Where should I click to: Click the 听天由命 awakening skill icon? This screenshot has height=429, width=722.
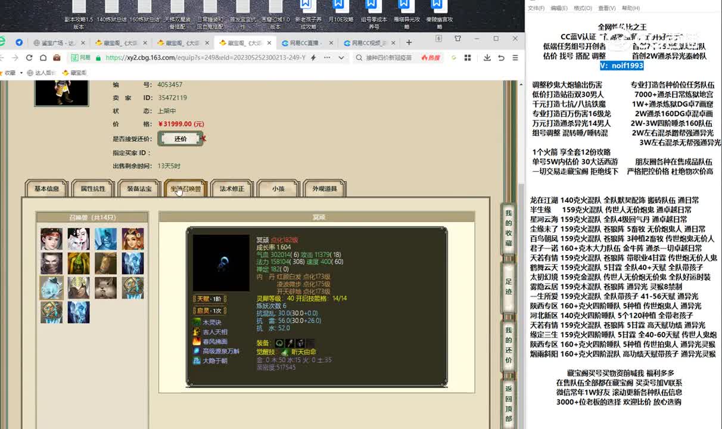[285, 352]
